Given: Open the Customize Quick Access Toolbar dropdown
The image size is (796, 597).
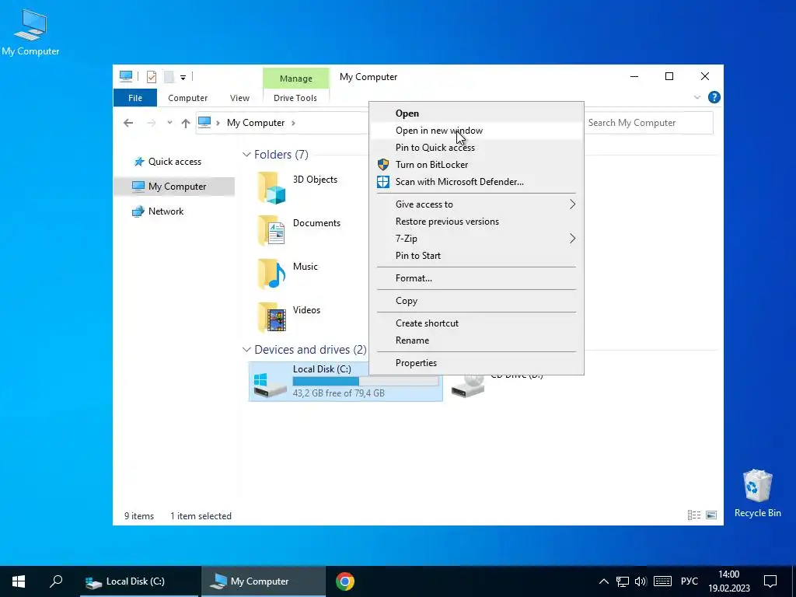Looking at the screenshot, I should (x=183, y=77).
